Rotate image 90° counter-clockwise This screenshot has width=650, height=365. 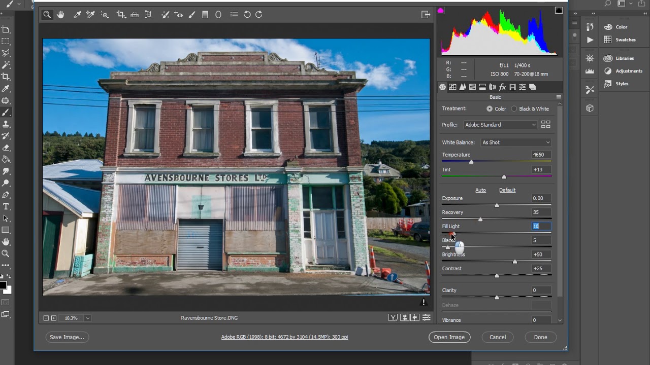point(247,15)
